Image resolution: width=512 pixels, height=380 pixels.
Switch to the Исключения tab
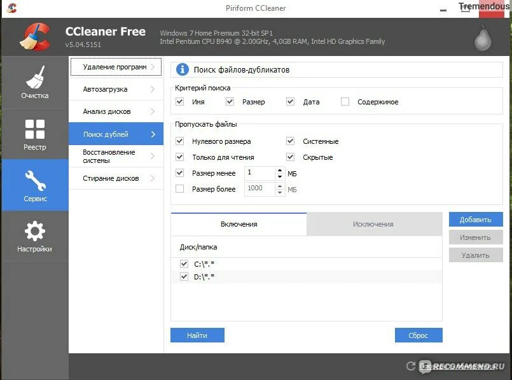click(x=374, y=224)
